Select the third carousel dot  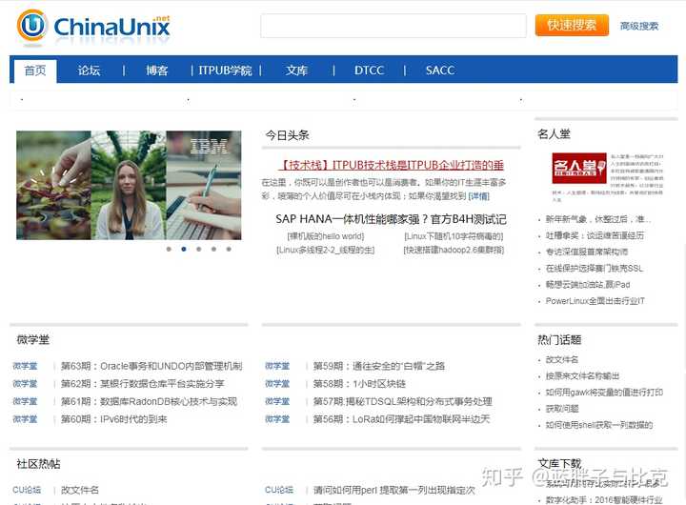[198, 249]
